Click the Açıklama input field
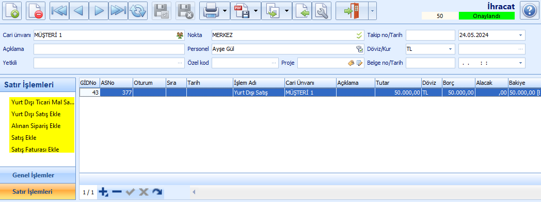The height and width of the screenshot is (202, 541). [109, 49]
